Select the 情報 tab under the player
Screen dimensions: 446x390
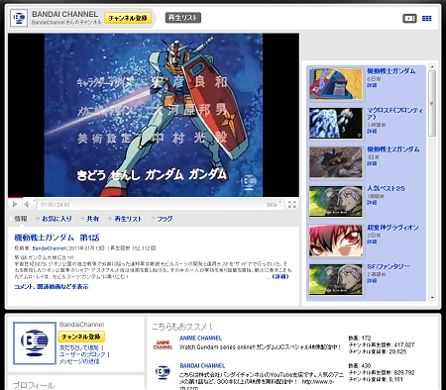pos(21,219)
